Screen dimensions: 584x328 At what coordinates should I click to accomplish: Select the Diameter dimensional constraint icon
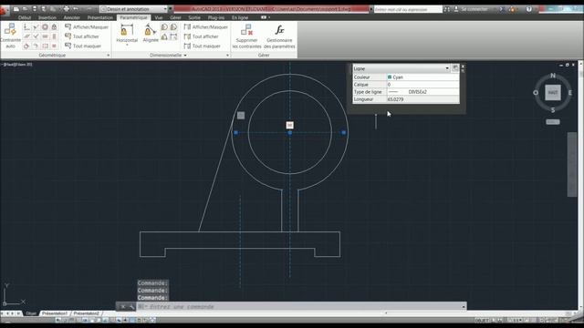[x=173, y=26]
